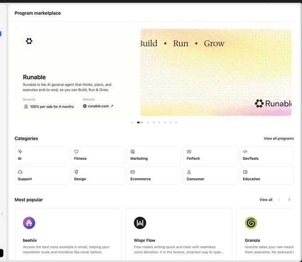Open the FinTech category card
Image resolution: width=302 pixels, height=262 pixels.
(211, 155)
